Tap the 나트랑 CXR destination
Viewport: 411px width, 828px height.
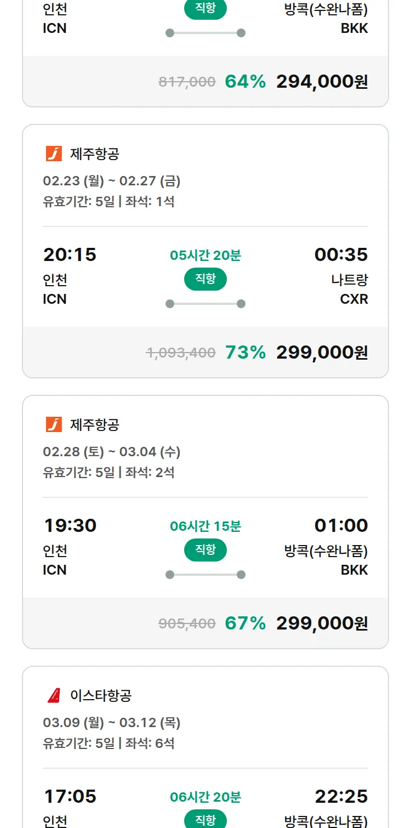(x=350, y=289)
